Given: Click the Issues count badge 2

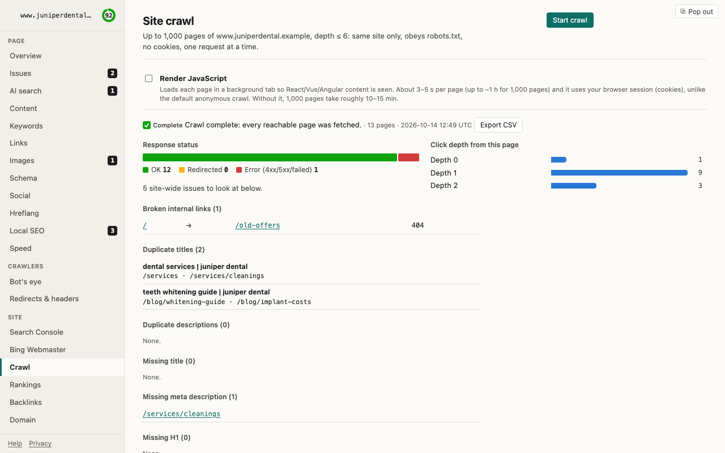Looking at the screenshot, I should (x=113, y=73).
